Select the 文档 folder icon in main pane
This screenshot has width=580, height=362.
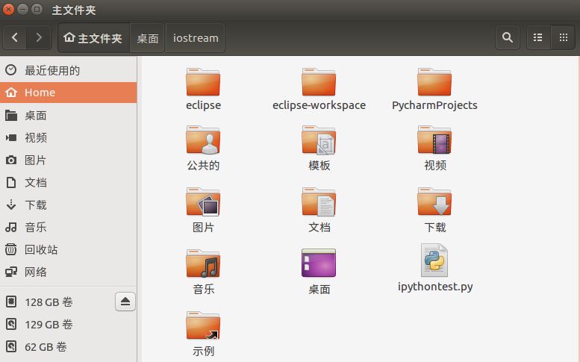(x=319, y=202)
